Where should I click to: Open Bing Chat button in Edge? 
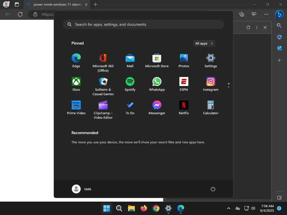click(279, 14)
